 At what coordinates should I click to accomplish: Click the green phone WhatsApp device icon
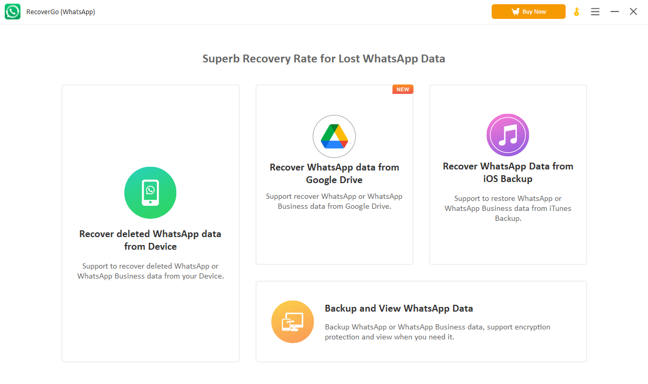coord(150,193)
